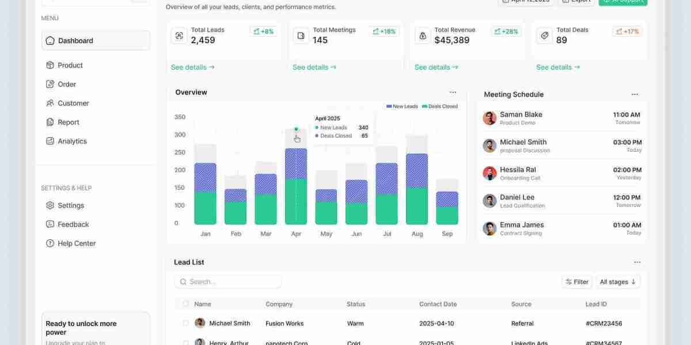
Task: Open Hessila Ral Onboarding Call meeting
Action: [562, 173]
